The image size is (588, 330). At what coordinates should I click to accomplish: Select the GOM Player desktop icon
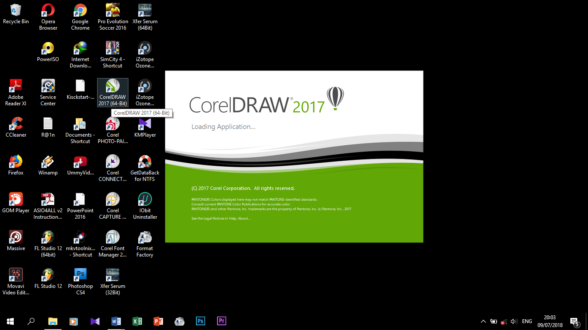[x=16, y=203]
